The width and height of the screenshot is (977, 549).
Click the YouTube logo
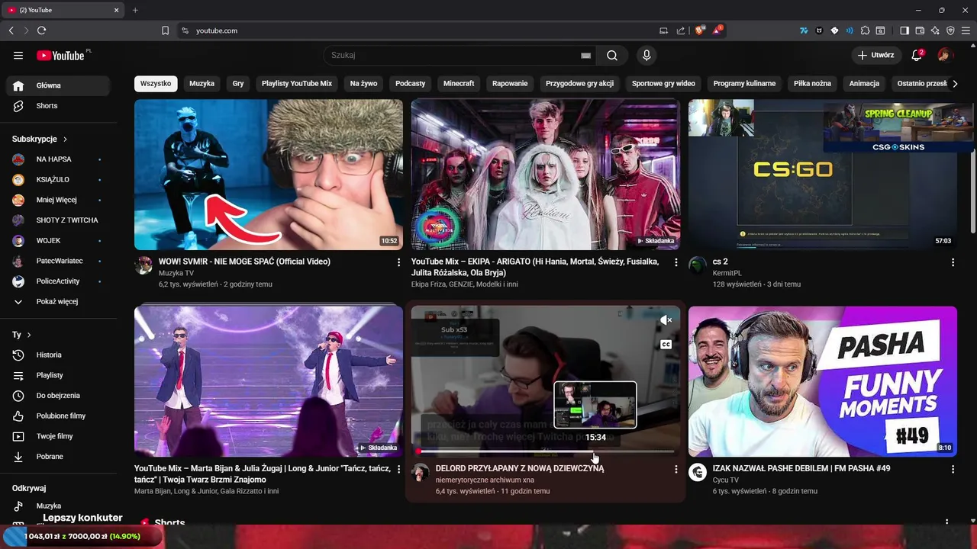60,55
